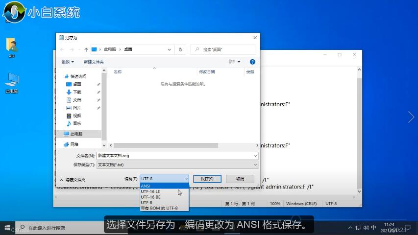This screenshot has width=418, height=235.
Task: Toggle 隐藏文件夹 hide folders expander
Action: pyautogui.click(x=73, y=180)
